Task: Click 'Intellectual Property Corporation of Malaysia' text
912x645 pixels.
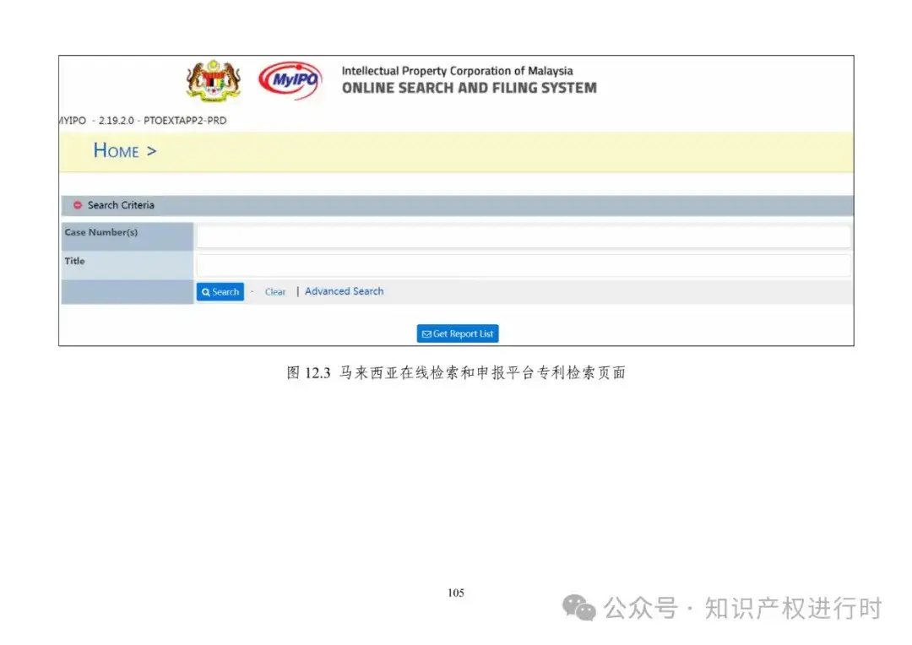Action: [457, 71]
